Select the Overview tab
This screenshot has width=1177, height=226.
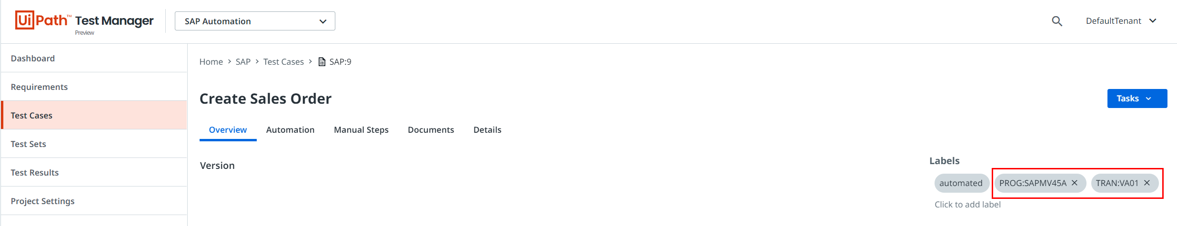[228, 130]
